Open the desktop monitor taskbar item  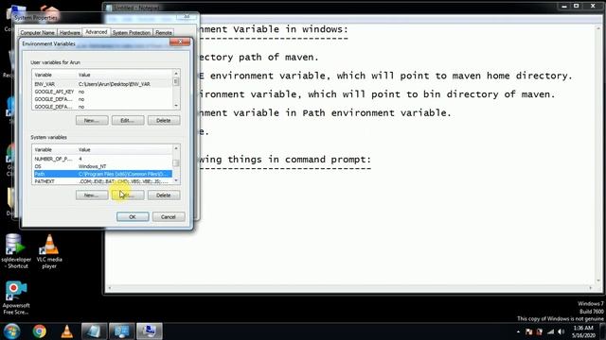point(122,331)
